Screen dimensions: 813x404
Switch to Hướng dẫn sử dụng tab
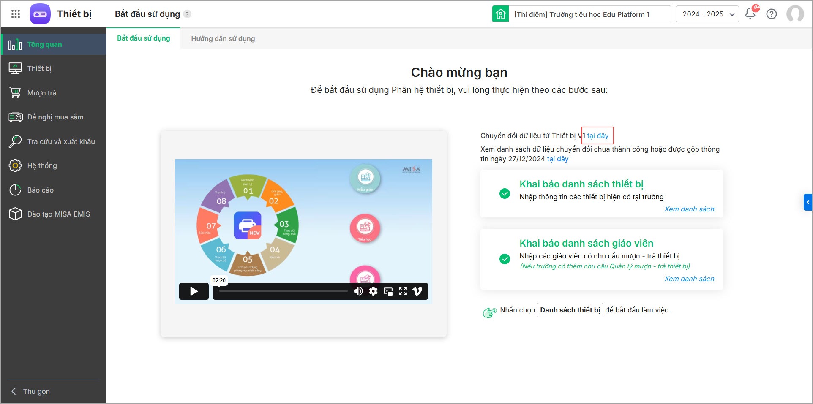(x=223, y=38)
